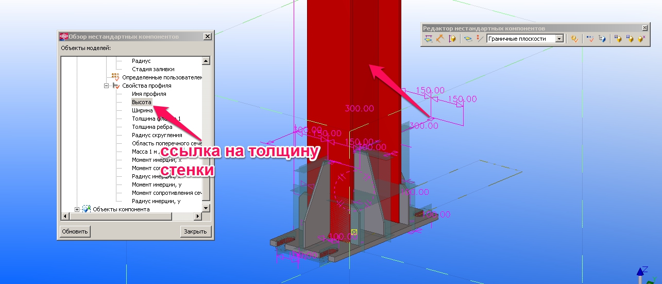Select Радиус скругления property

(x=157, y=135)
